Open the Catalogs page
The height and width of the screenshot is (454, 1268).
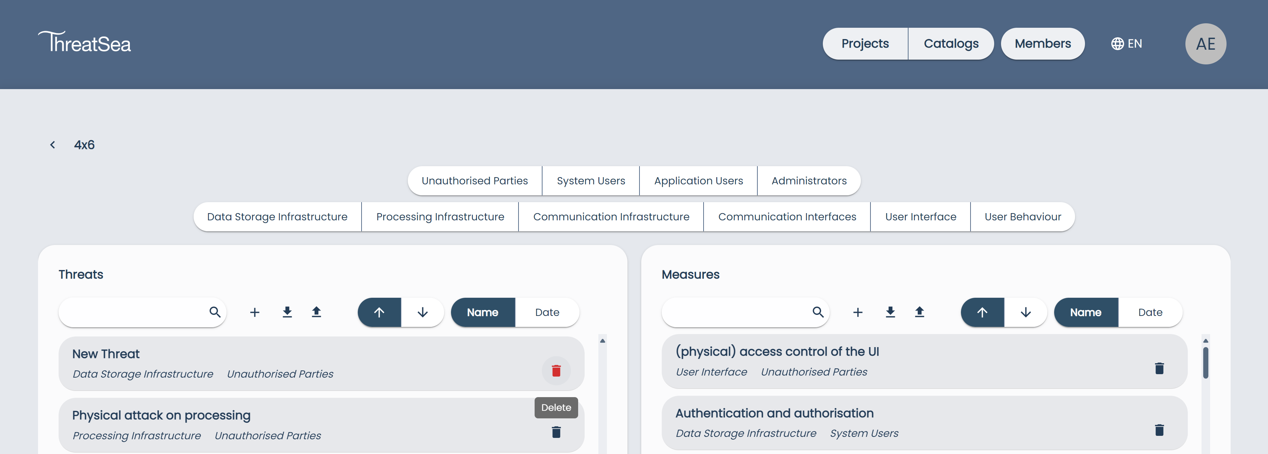951,43
